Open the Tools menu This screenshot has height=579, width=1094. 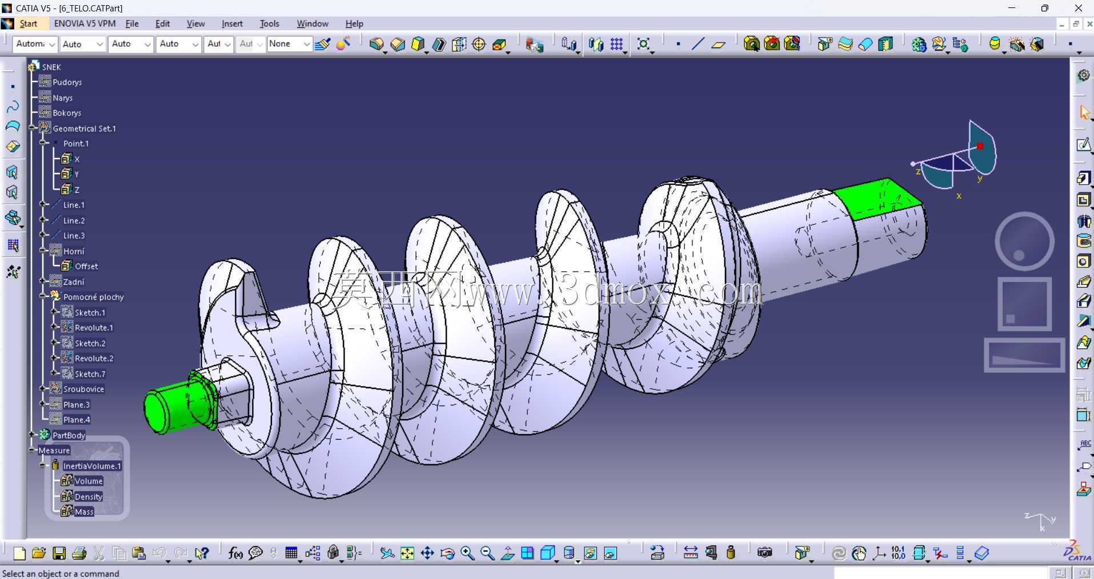pos(269,23)
